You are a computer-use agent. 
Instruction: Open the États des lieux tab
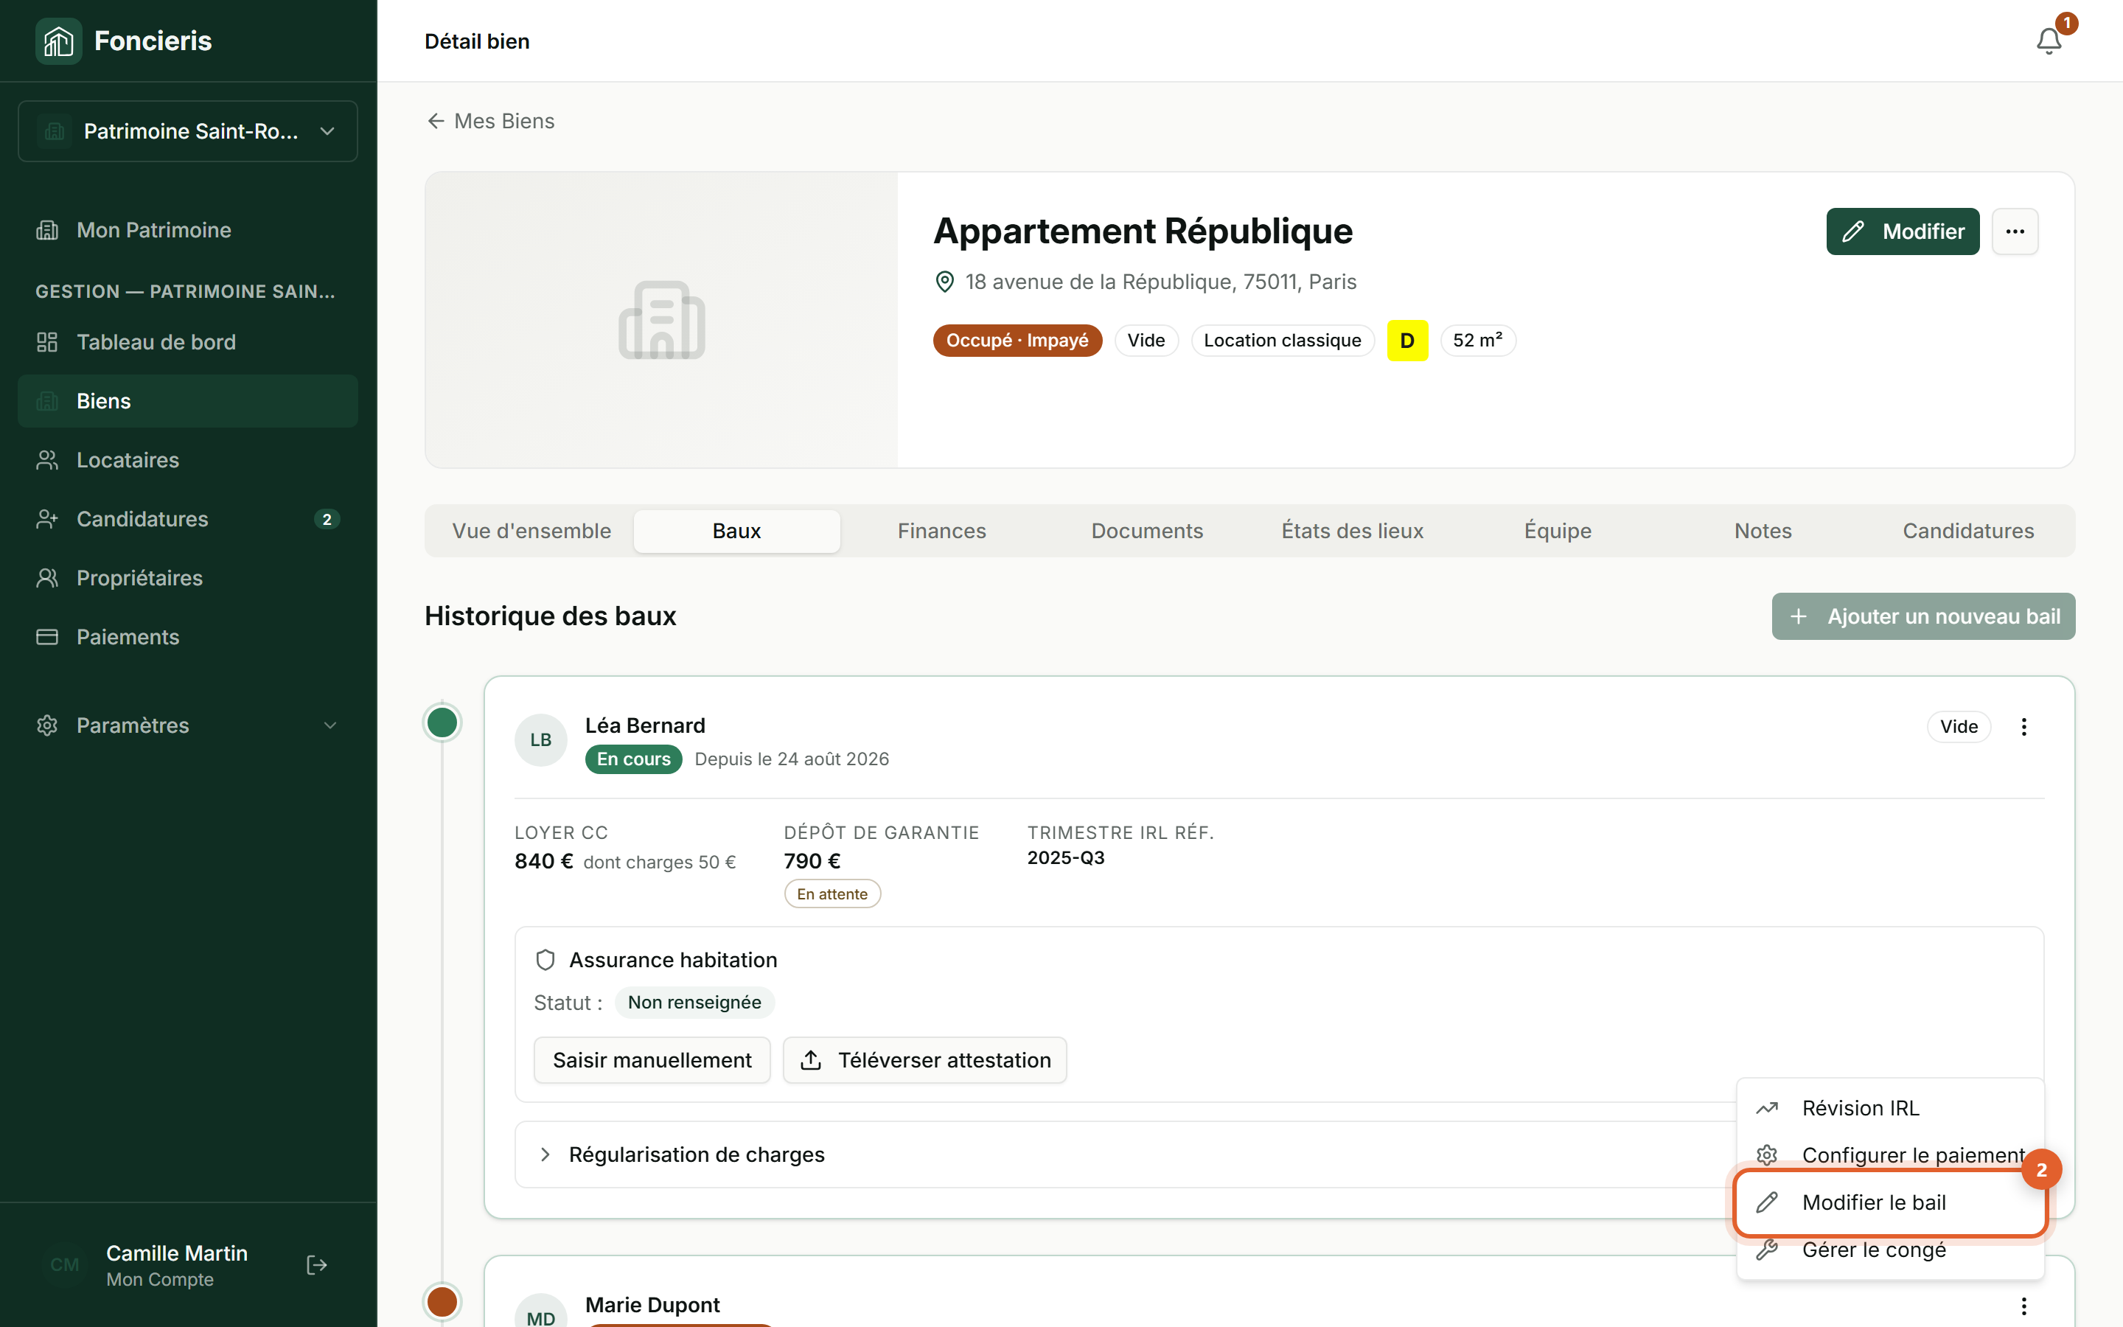[x=1353, y=531]
